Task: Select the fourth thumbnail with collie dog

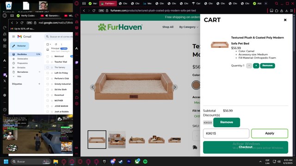Action: (156, 139)
